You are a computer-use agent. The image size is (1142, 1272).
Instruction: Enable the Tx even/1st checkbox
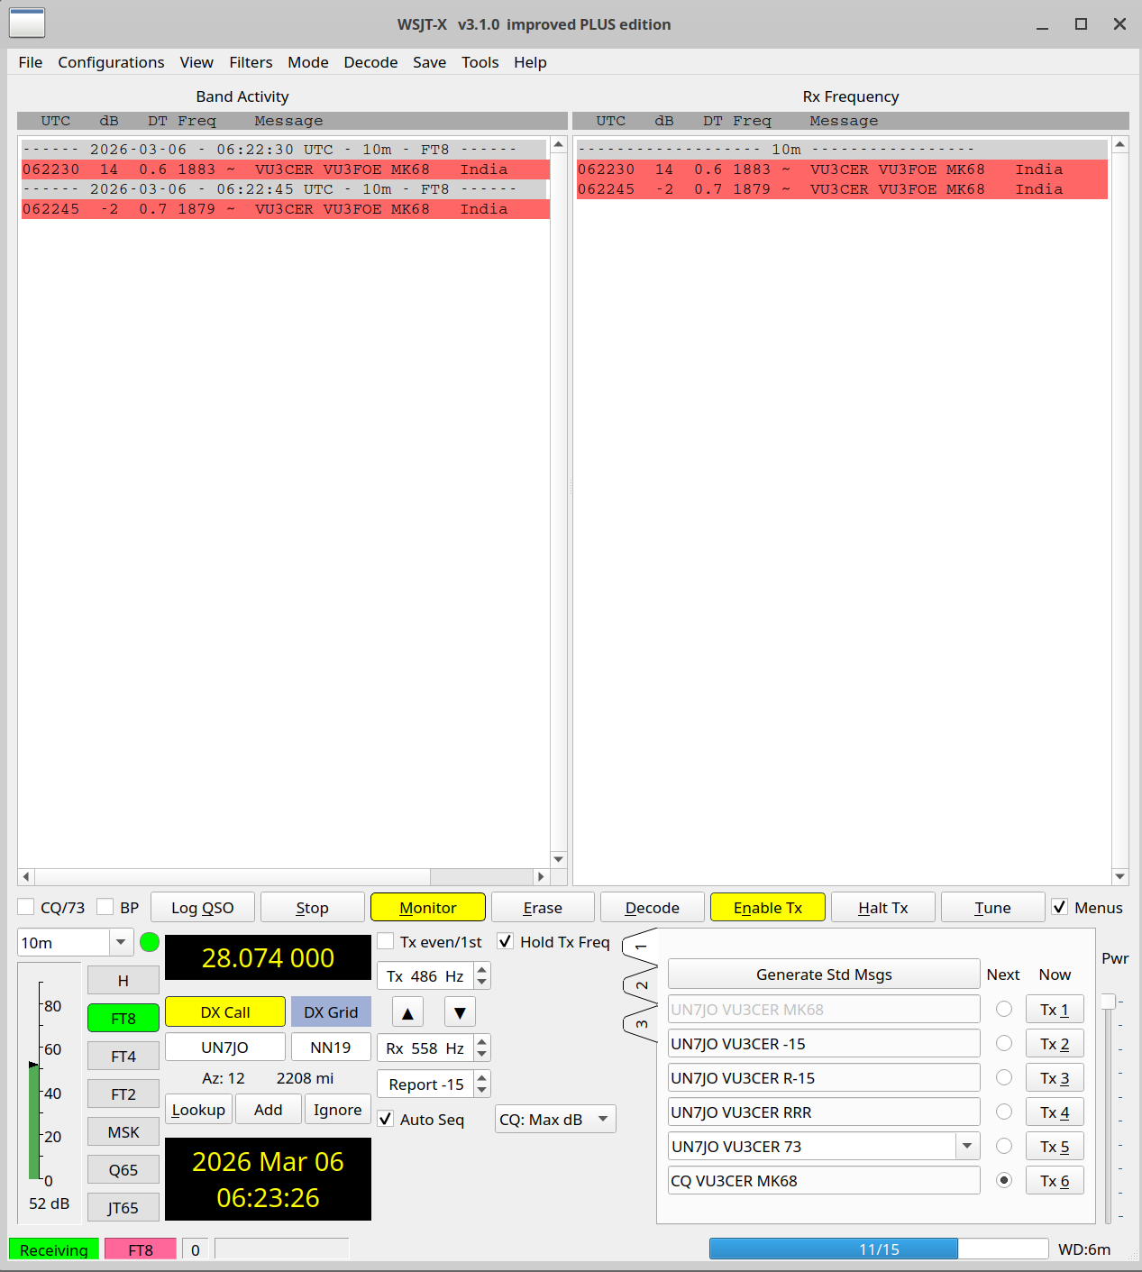click(386, 941)
